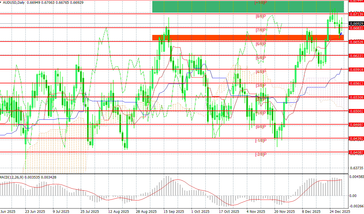Click the 12 Aug 2025 date on timeline
Screen dimensions: 364x214
(x=119, y=211)
